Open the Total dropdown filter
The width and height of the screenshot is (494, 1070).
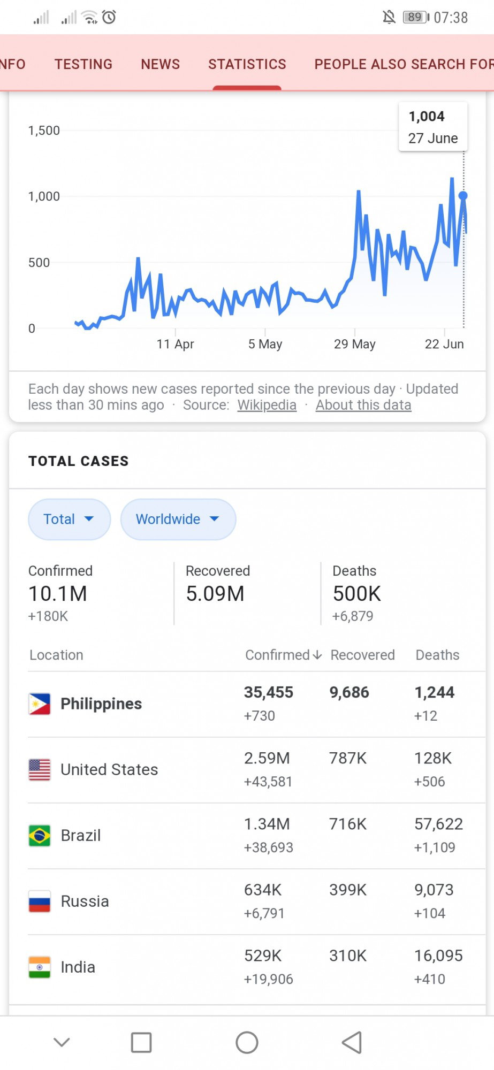click(69, 519)
